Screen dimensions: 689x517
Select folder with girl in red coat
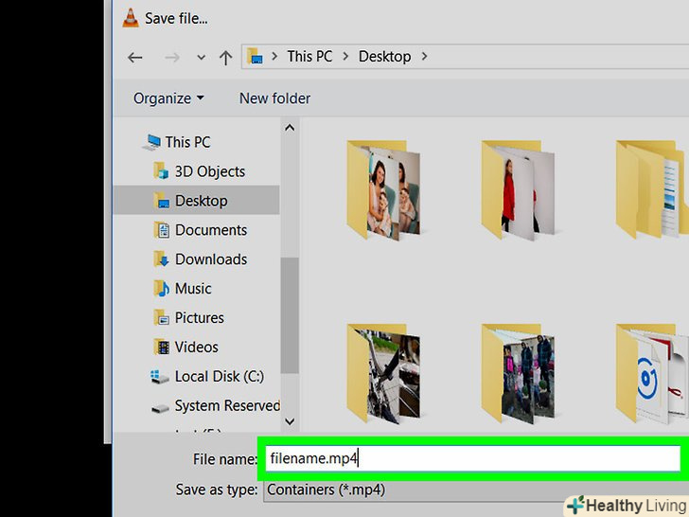(x=518, y=190)
